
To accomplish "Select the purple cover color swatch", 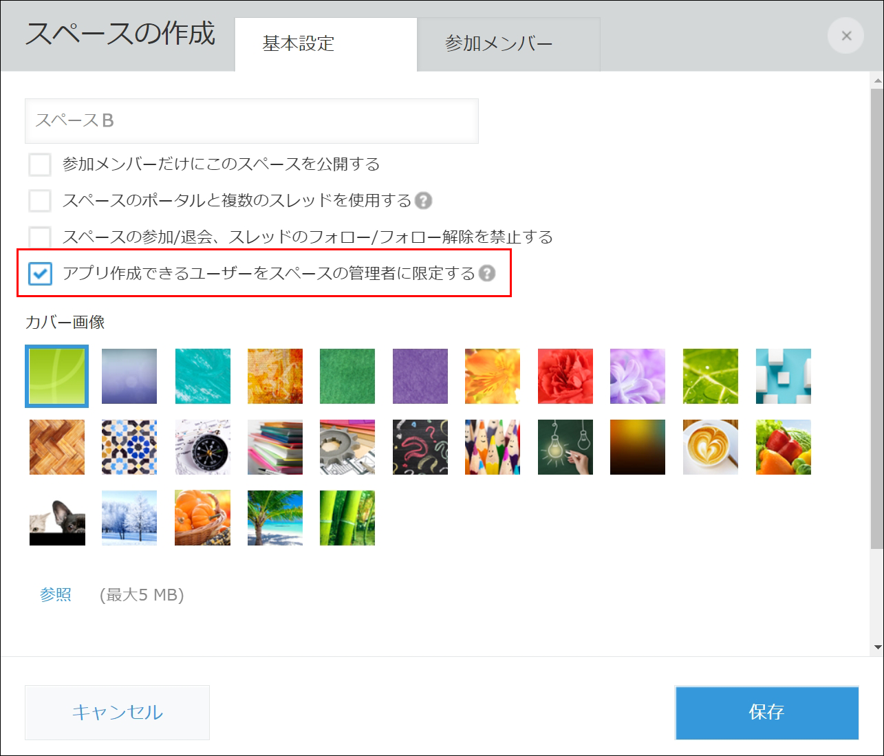I will [x=420, y=376].
